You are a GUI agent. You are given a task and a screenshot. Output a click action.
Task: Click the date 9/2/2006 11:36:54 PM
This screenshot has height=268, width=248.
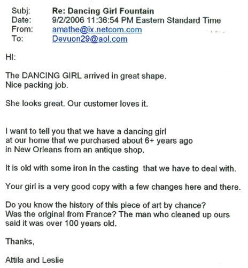point(92,20)
